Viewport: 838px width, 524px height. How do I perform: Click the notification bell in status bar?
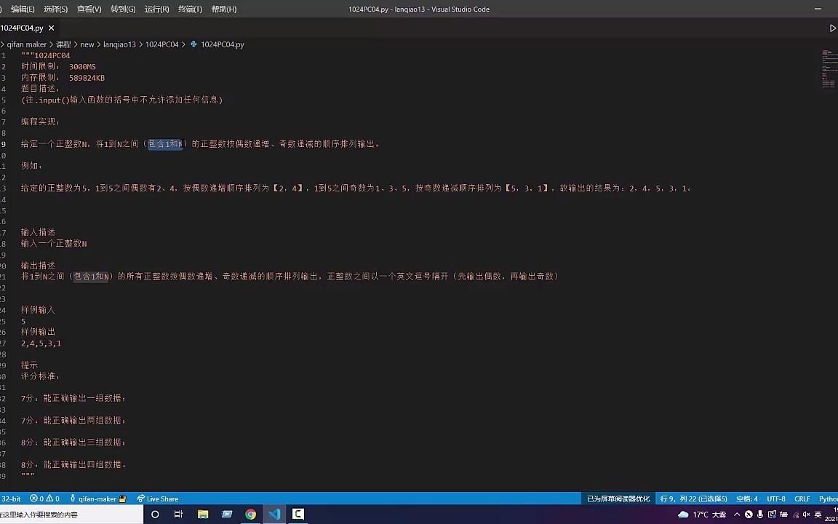(835, 499)
